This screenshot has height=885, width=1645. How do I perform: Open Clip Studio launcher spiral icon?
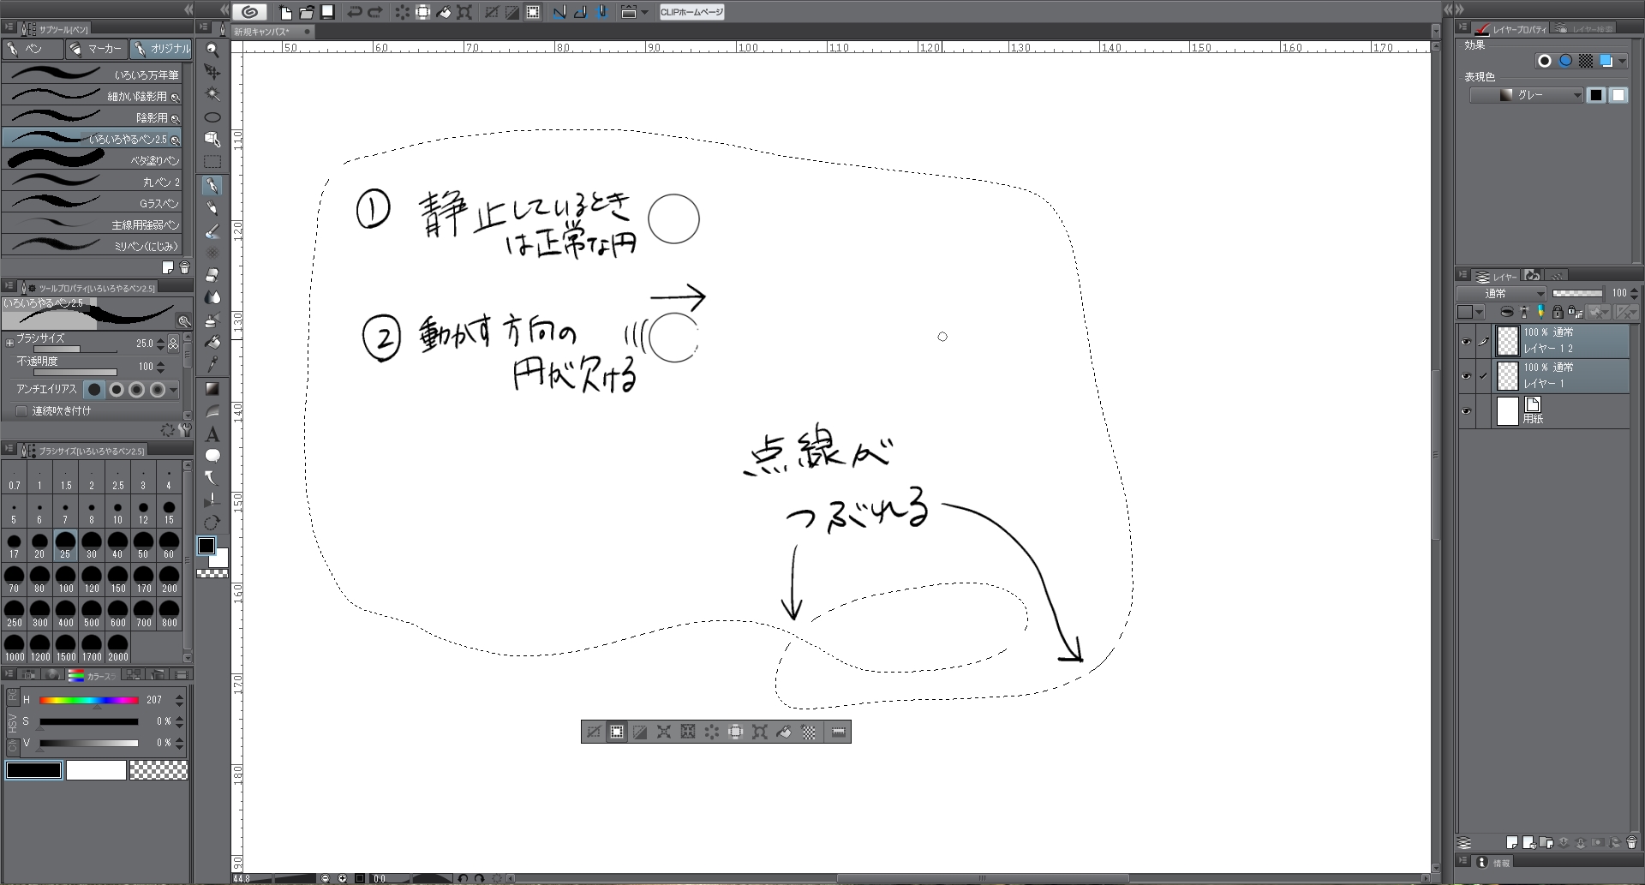pos(249,12)
